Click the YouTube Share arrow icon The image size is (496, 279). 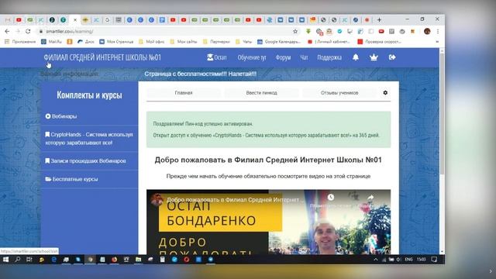coord(370,198)
